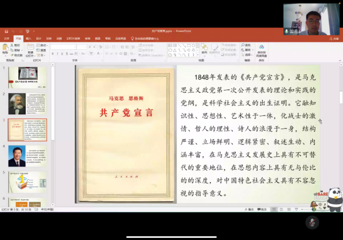Screen dimensions: 343x240
Task: Click the Redo icon in quick access toolbar
Action: [x=21, y=31]
